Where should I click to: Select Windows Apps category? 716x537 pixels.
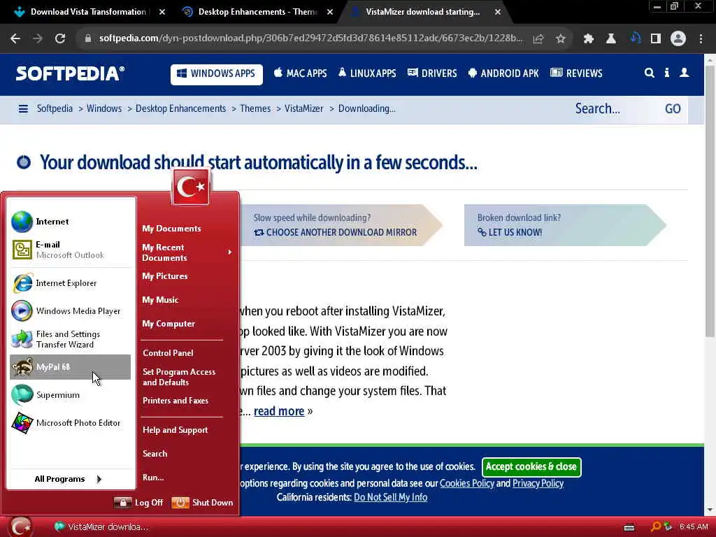coord(217,74)
